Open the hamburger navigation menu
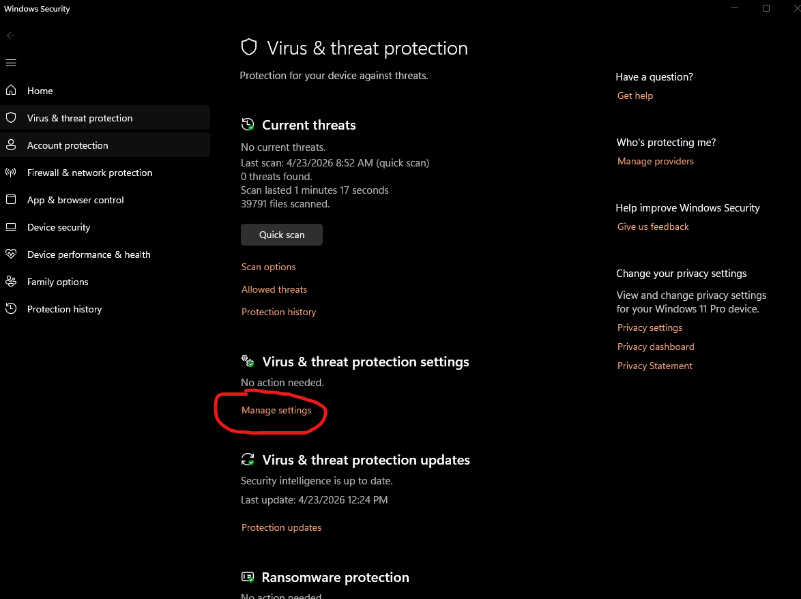Image resolution: width=801 pixels, height=599 pixels. click(x=11, y=63)
